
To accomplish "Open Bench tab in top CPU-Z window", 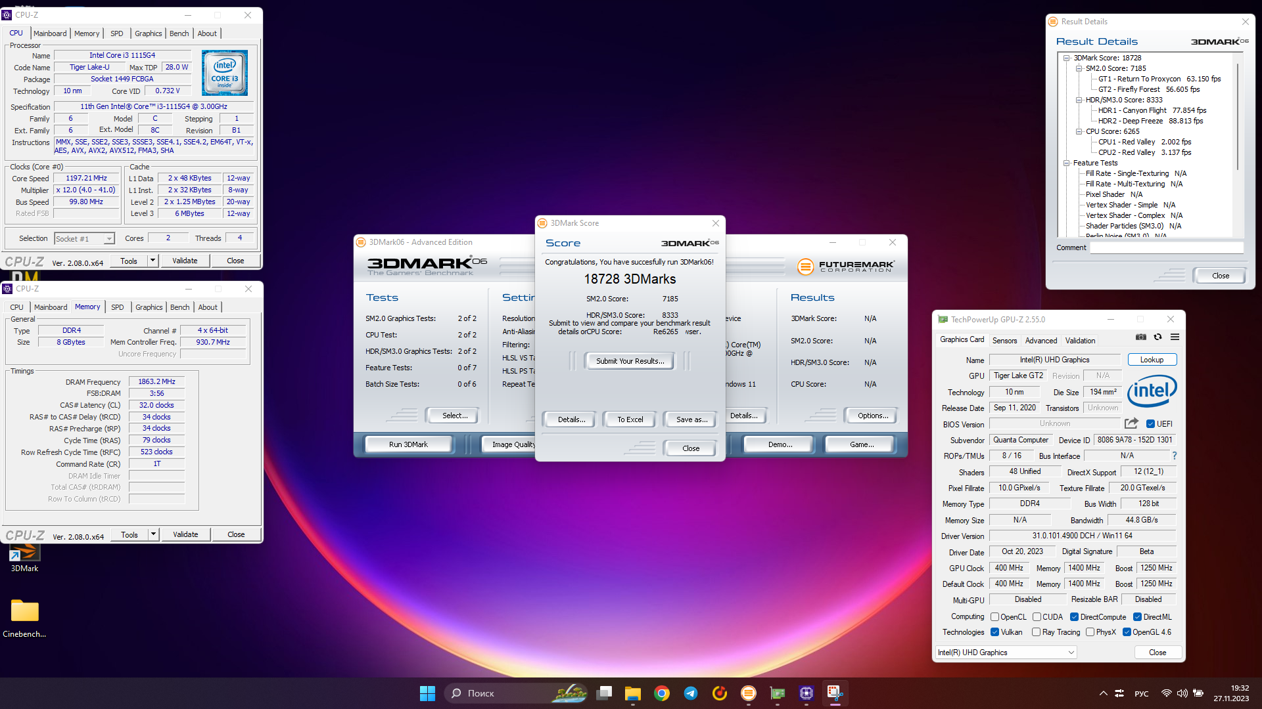I will click(179, 33).
